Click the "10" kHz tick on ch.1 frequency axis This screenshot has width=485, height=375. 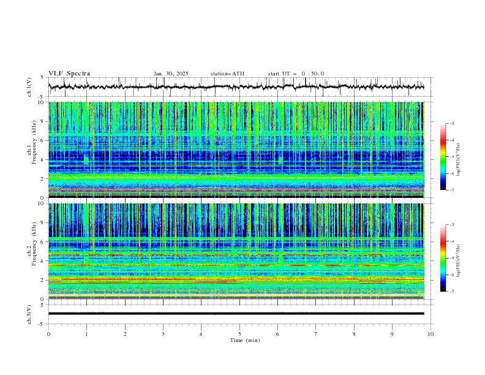pyautogui.click(x=42, y=102)
